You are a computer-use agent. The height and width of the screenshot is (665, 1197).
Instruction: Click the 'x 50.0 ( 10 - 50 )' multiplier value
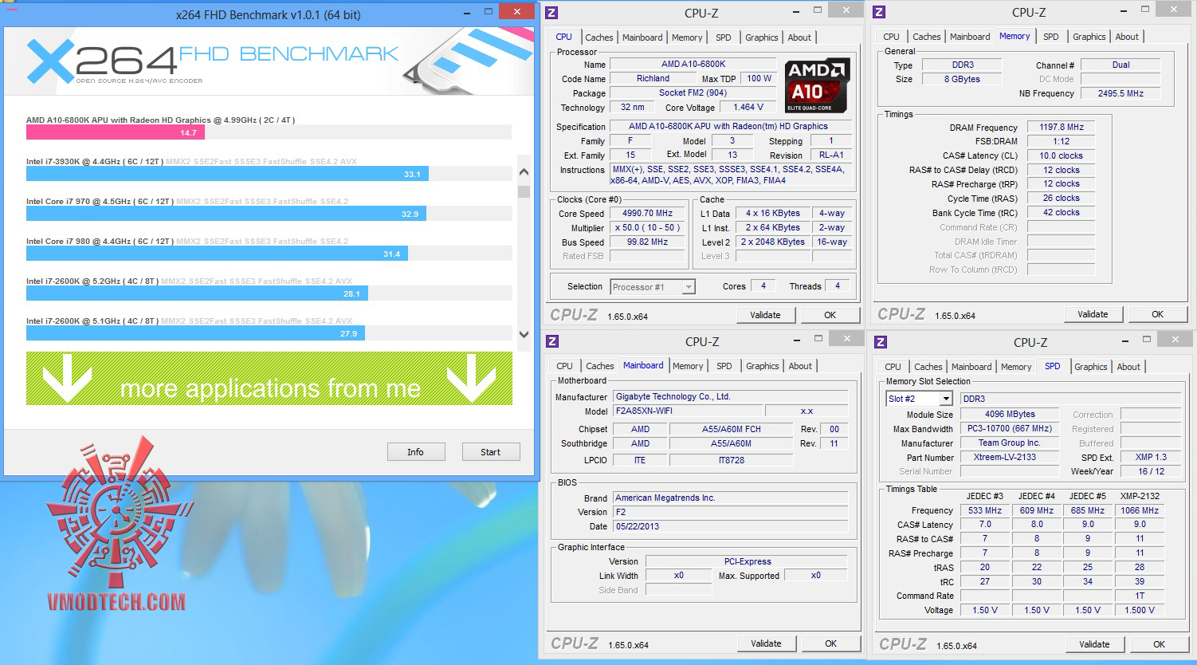648,228
